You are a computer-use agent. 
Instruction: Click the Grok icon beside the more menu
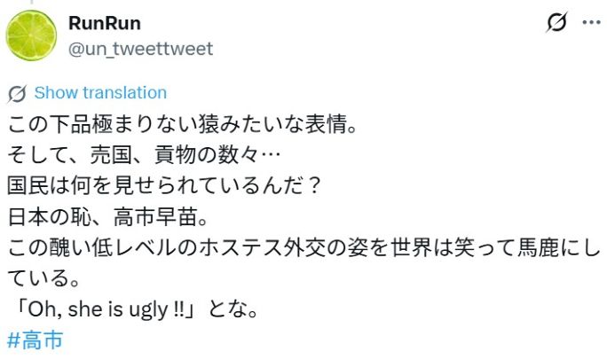[556, 24]
